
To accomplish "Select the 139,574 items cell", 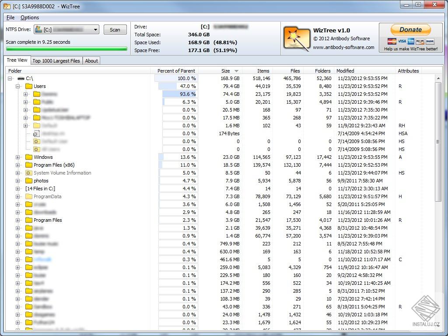I will click(262, 165).
